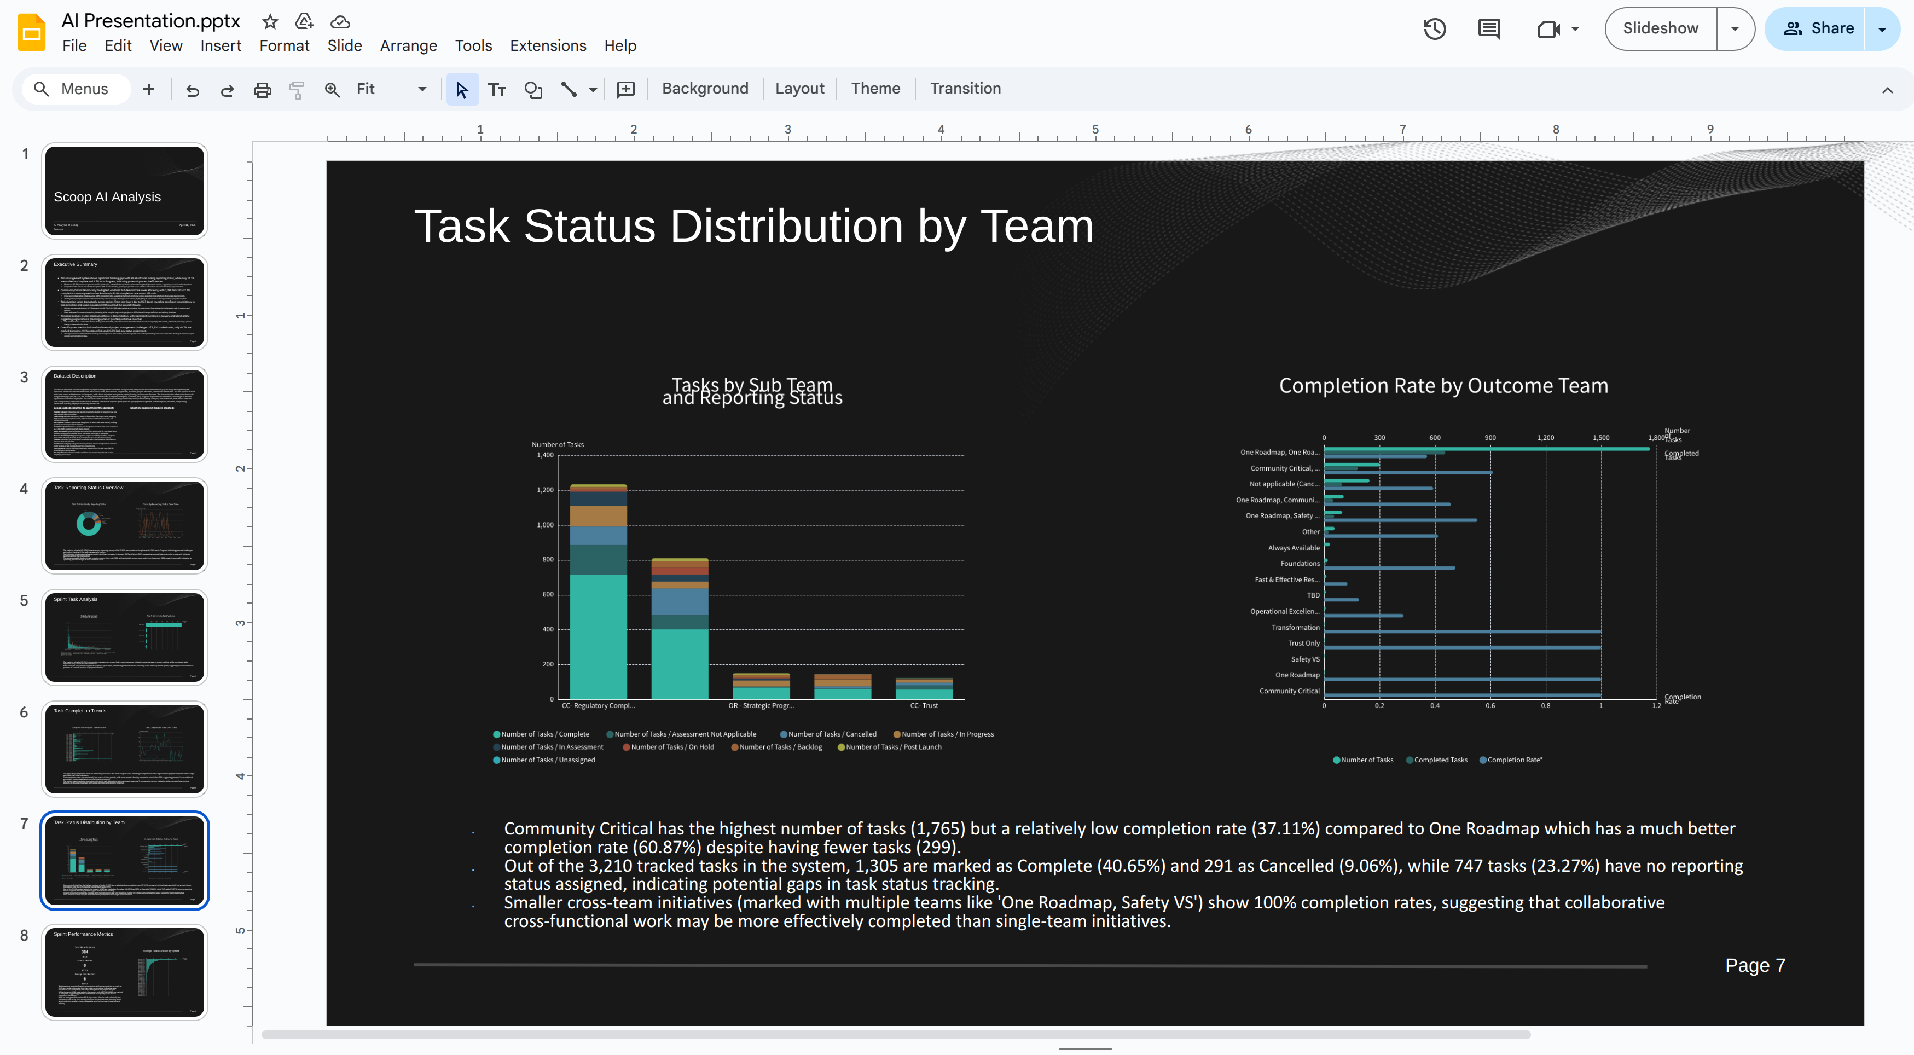This screenshot has width=1914, height=1055.
Task: Open Slideshow options dropdown arrow
Action: click(x=1735, y=29)
